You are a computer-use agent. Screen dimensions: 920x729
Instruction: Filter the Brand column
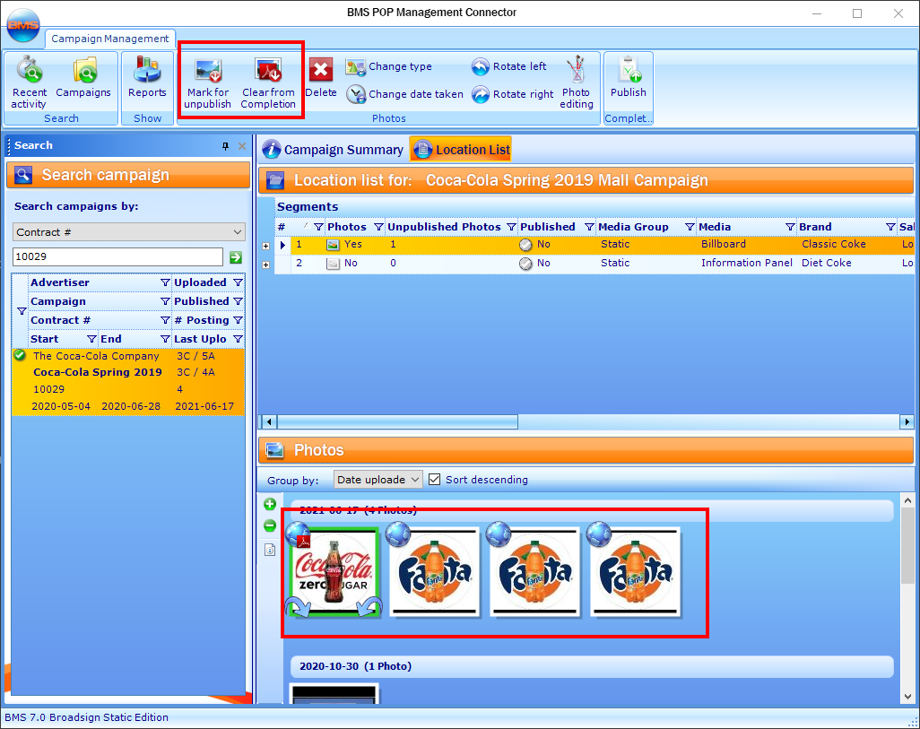pos(890,227)
